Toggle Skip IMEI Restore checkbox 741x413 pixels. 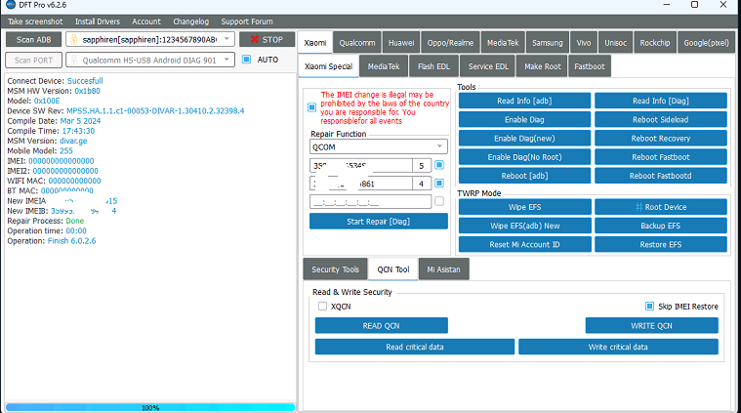coord(650,307)
